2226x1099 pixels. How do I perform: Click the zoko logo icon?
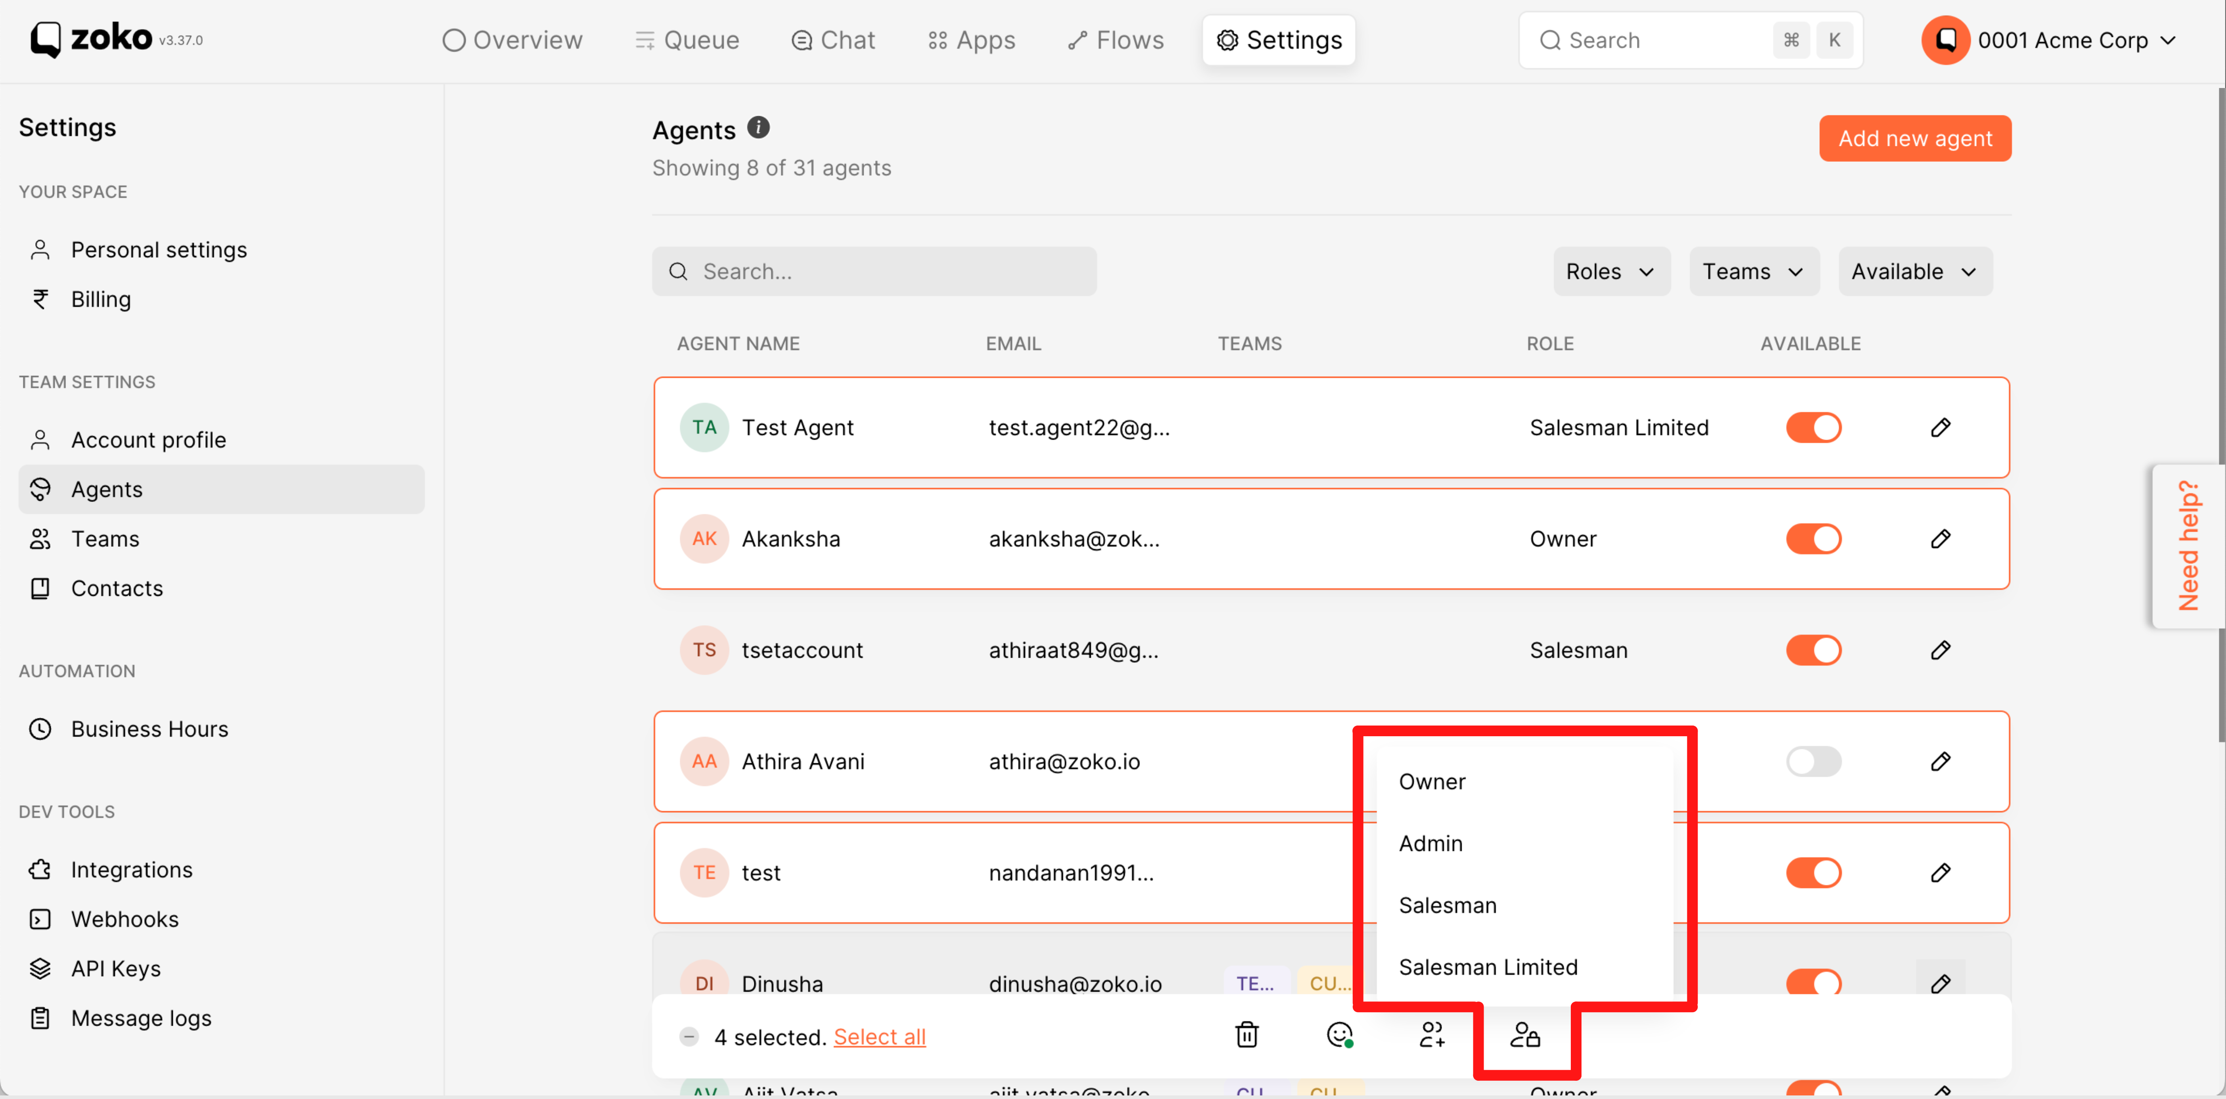pyautogui.click(x=46, y=40)
